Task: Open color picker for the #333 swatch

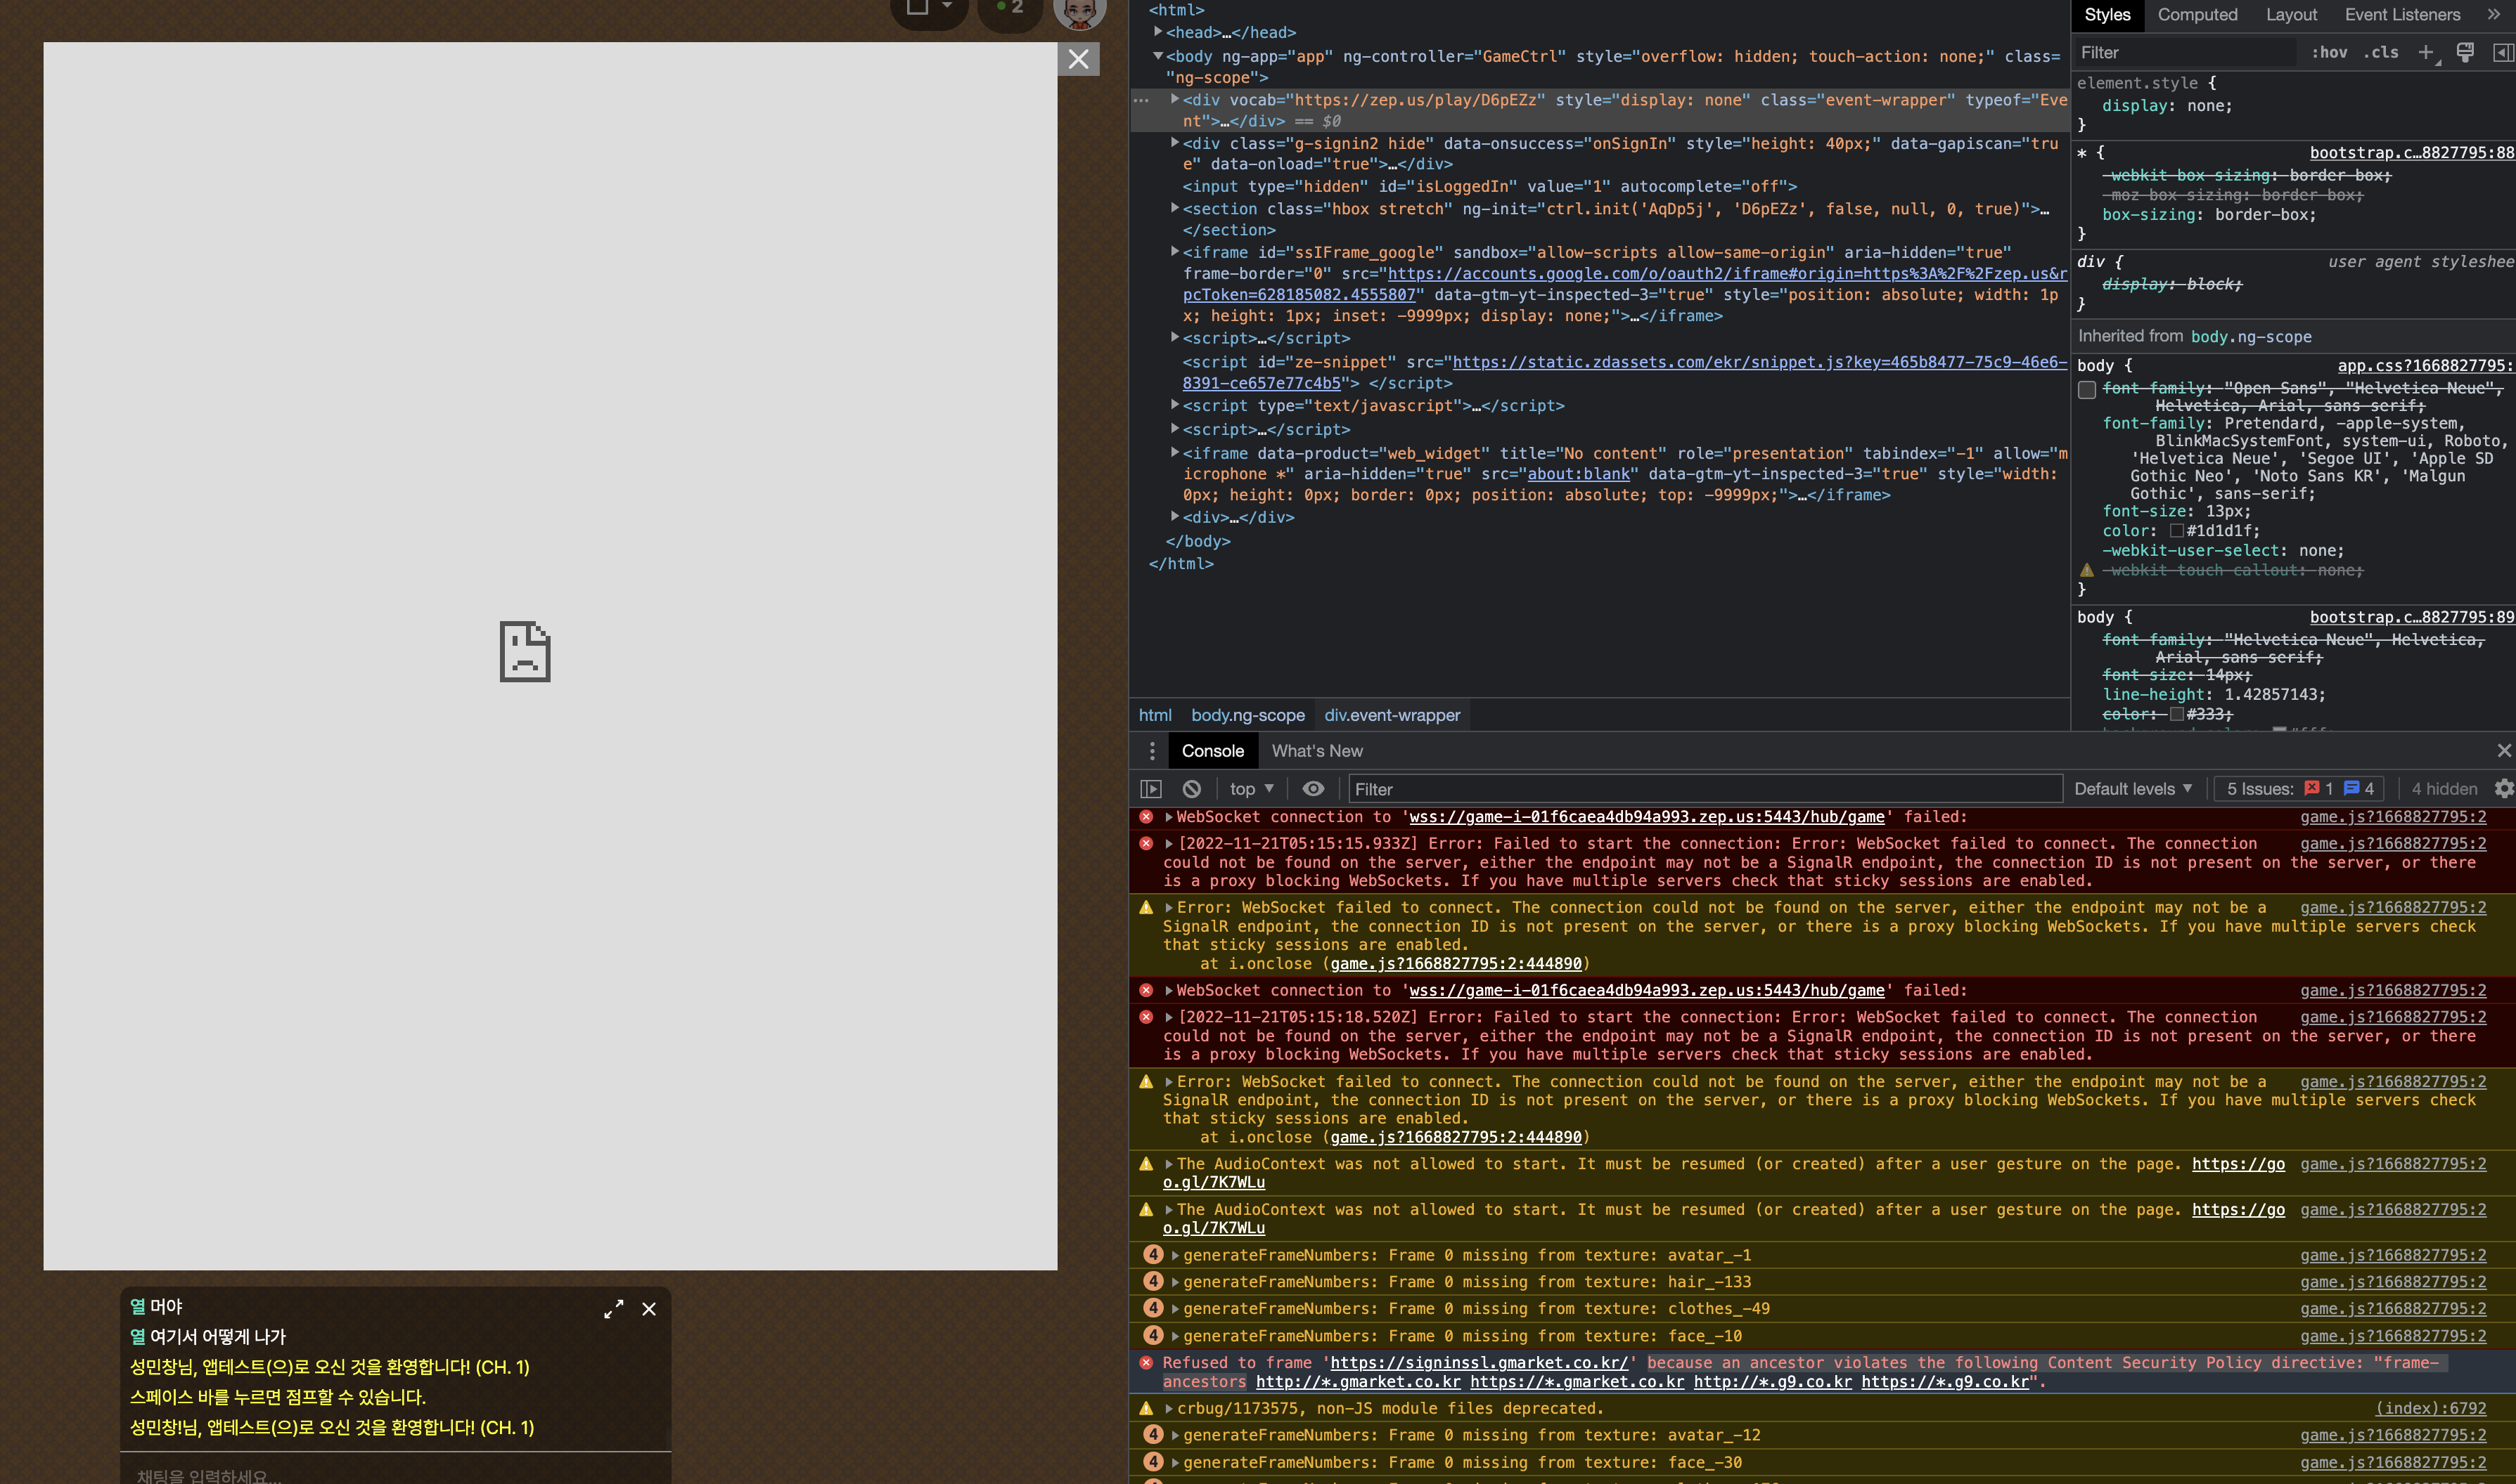Action: tap(2177, 714)
